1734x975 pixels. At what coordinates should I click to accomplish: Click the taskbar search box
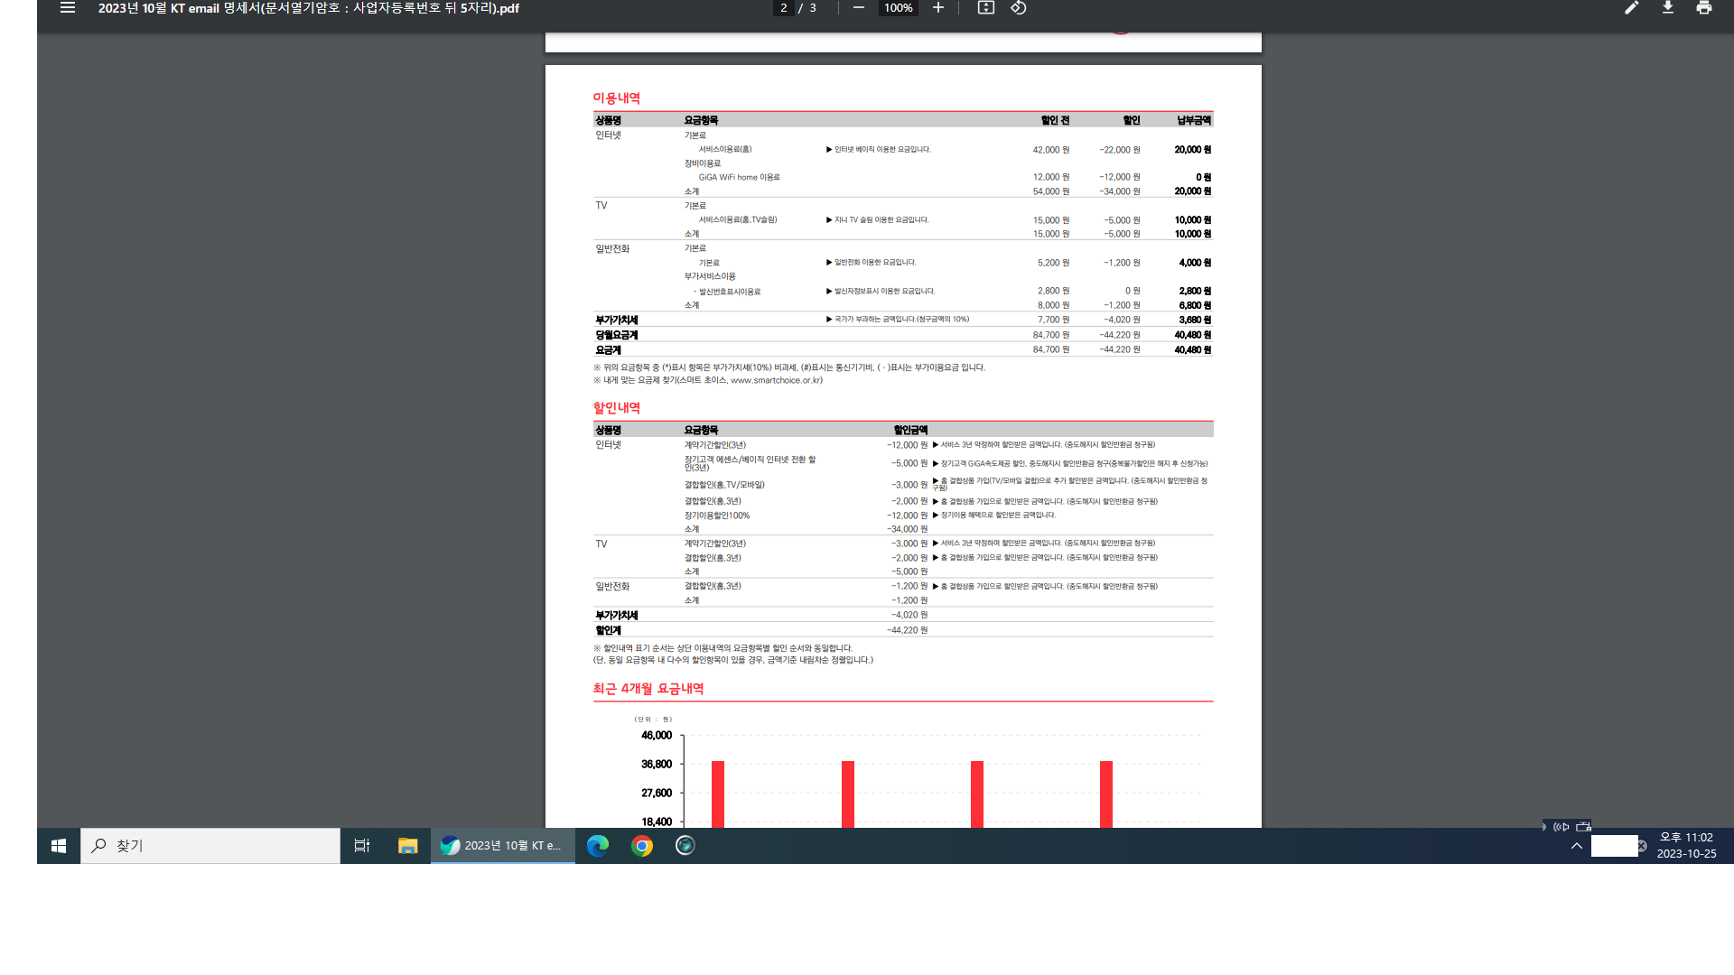point(210,846)
